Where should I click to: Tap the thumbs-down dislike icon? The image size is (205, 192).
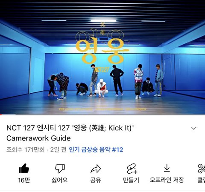coord(60,169)
